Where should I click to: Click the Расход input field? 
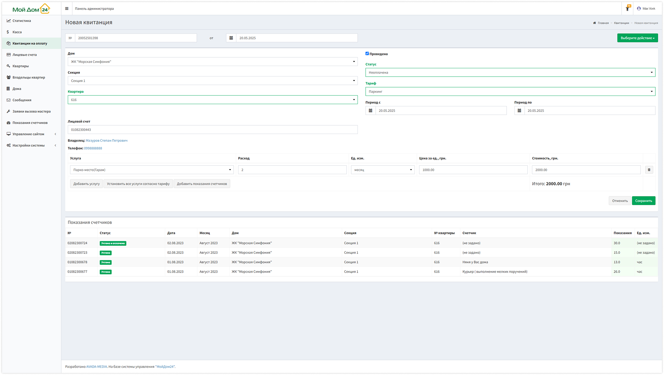click(x=292, y=170)
